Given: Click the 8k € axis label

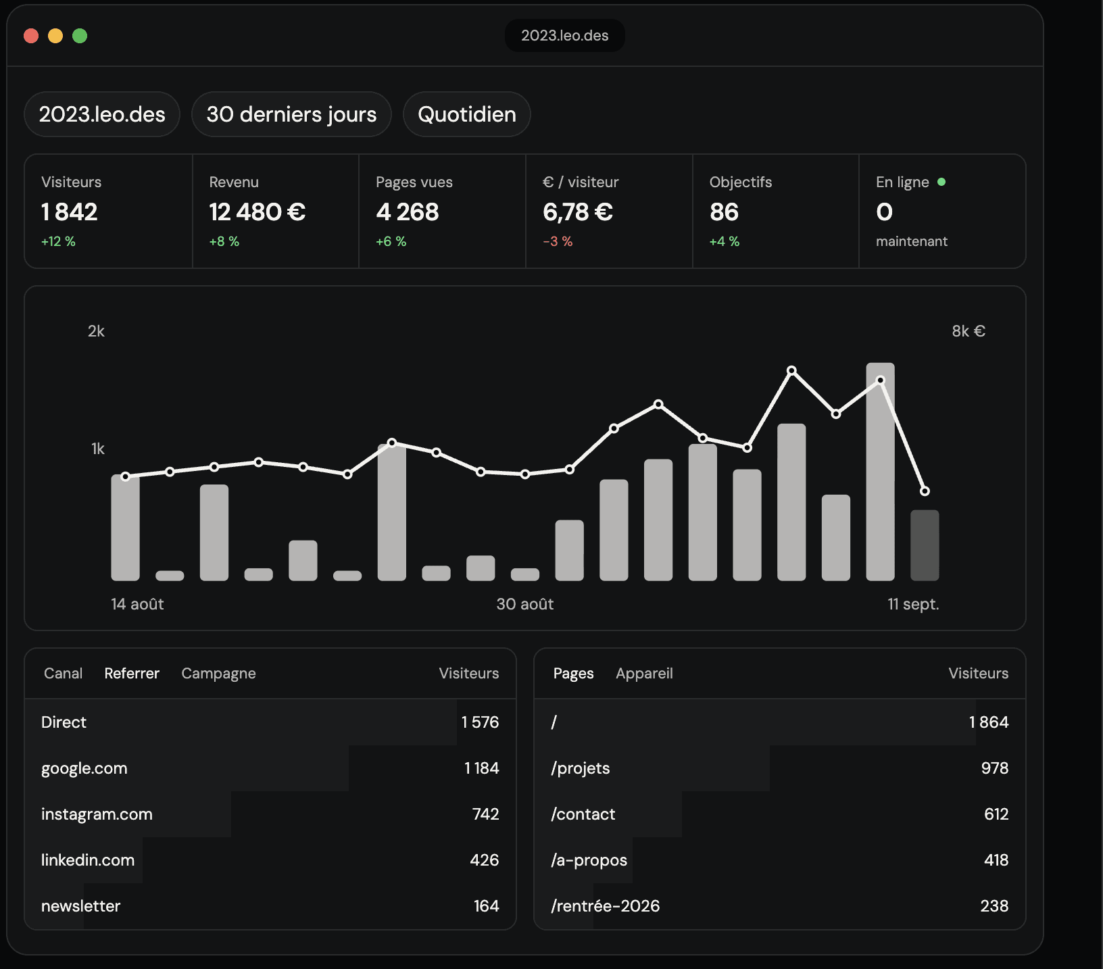Looking at the screenshot, I should (x=969, y=331).
